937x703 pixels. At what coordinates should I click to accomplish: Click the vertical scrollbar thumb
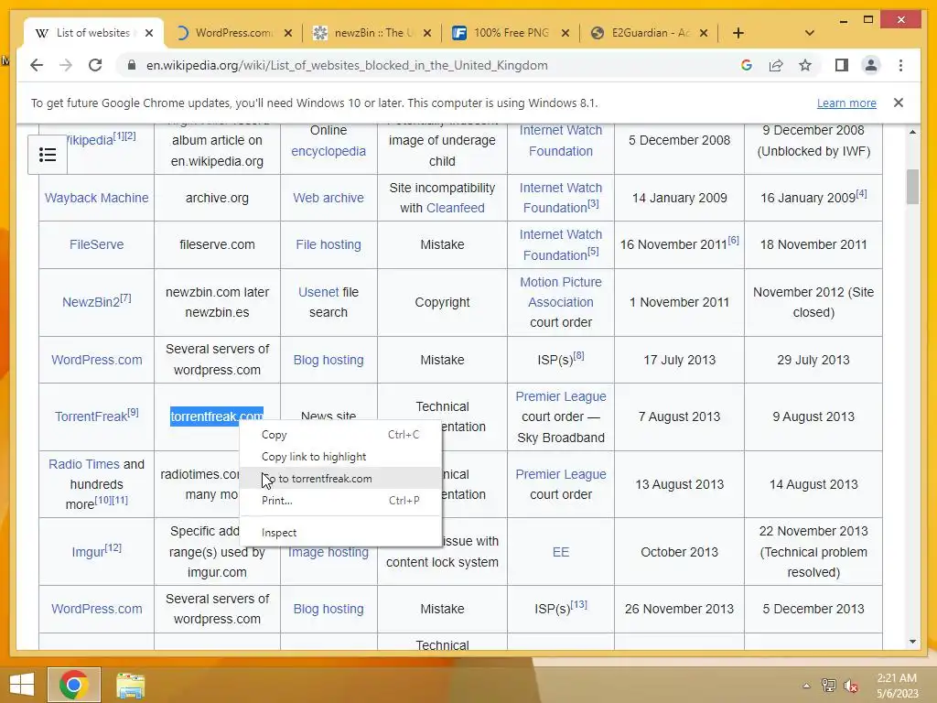[x=912, y=187]
